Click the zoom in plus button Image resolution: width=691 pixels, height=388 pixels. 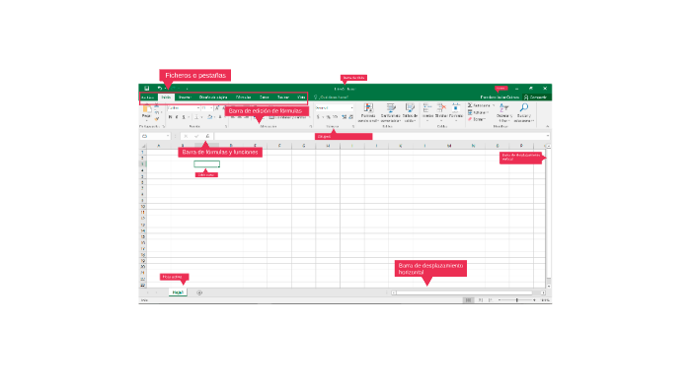[535, 300]
